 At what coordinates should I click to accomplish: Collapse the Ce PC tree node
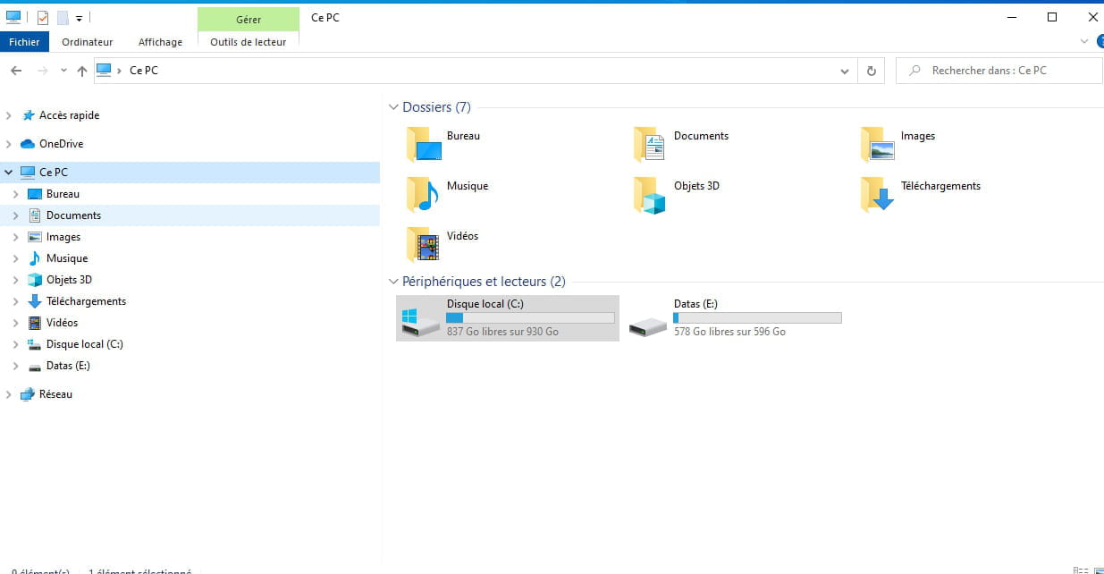[x=9, y=173]
